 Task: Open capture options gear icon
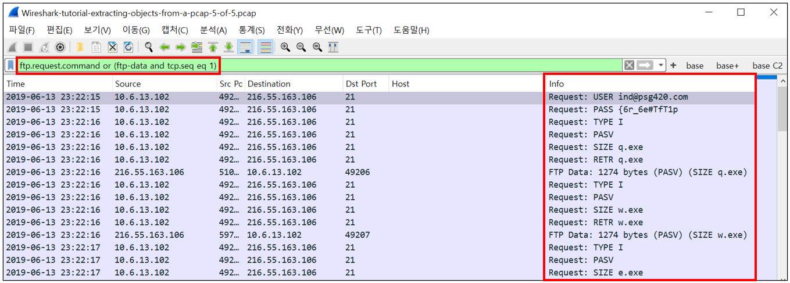point(59,47)
